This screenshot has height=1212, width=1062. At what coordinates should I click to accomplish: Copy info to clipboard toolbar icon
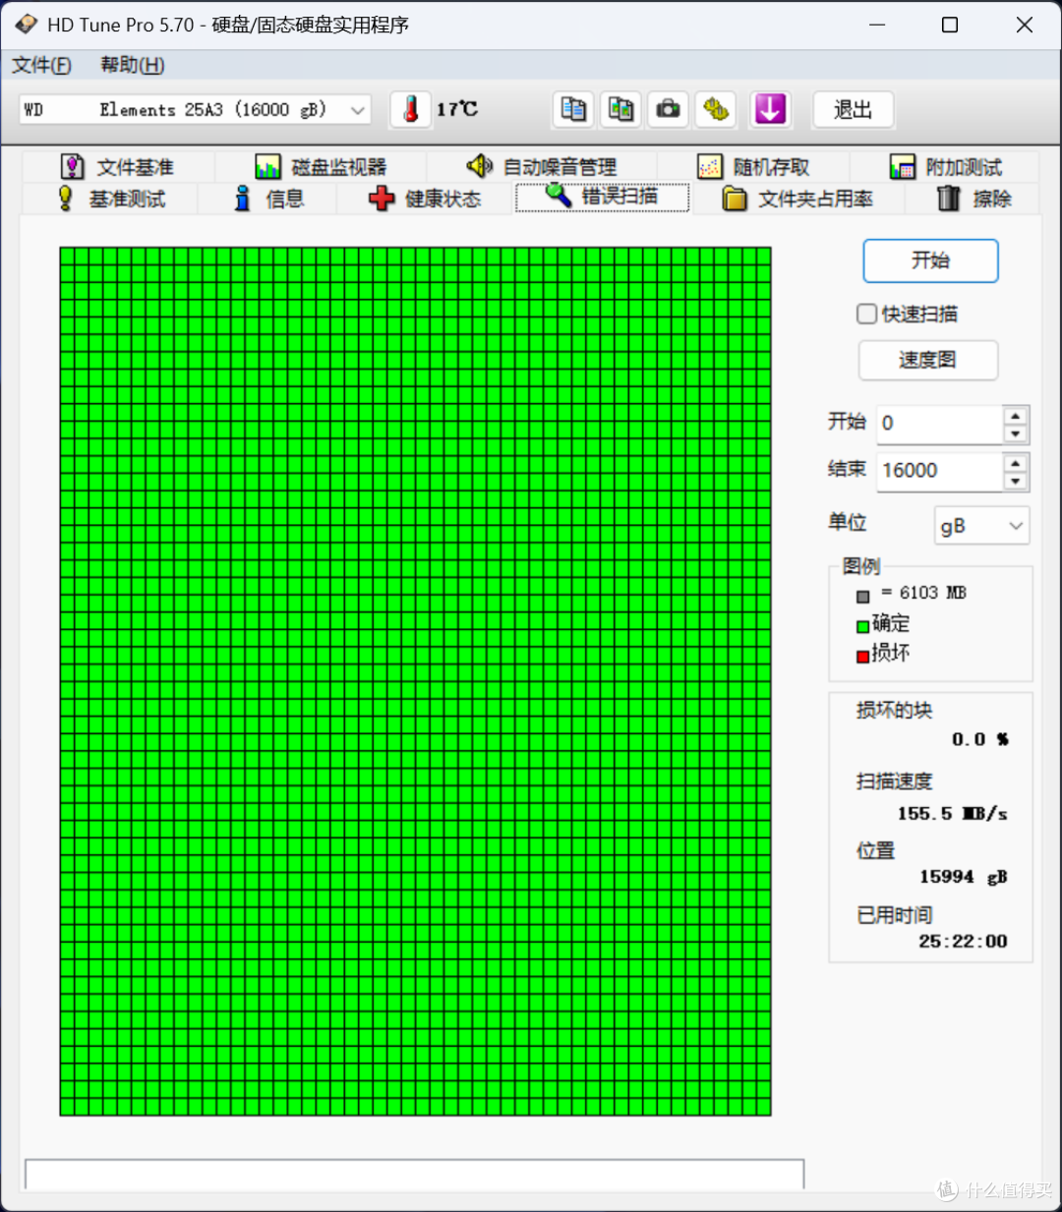(573, 109)
